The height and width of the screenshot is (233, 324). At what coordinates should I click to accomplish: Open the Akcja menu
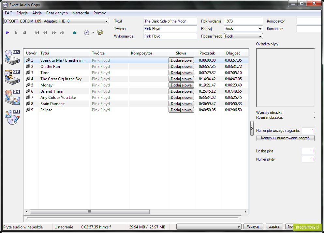click(x=37, y=13)
